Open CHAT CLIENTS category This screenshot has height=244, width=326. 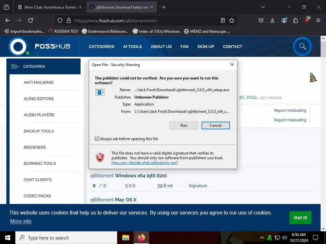click(x=38, y=180)
